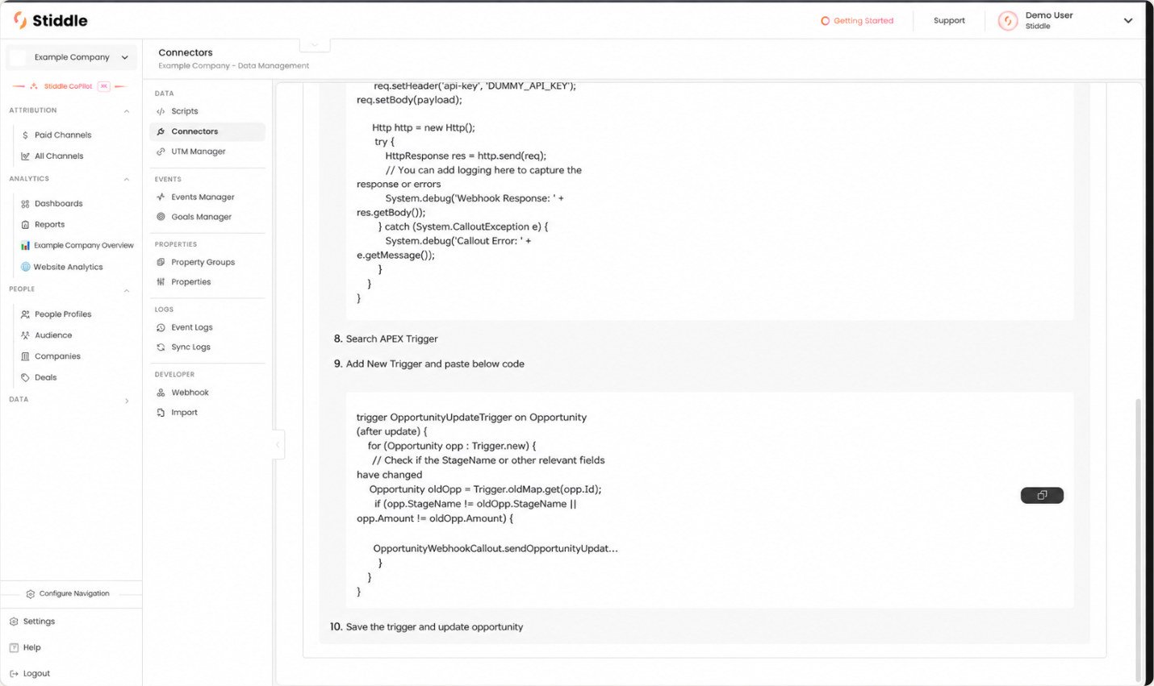Click the Event Logs history icon

coord(161,328)
